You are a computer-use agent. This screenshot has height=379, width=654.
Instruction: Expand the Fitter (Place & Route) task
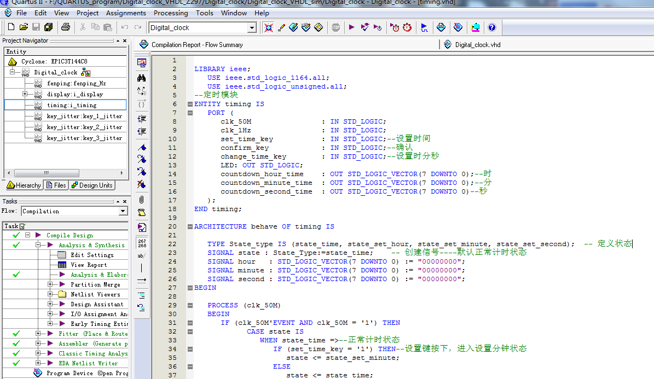(x=38, y=334)
